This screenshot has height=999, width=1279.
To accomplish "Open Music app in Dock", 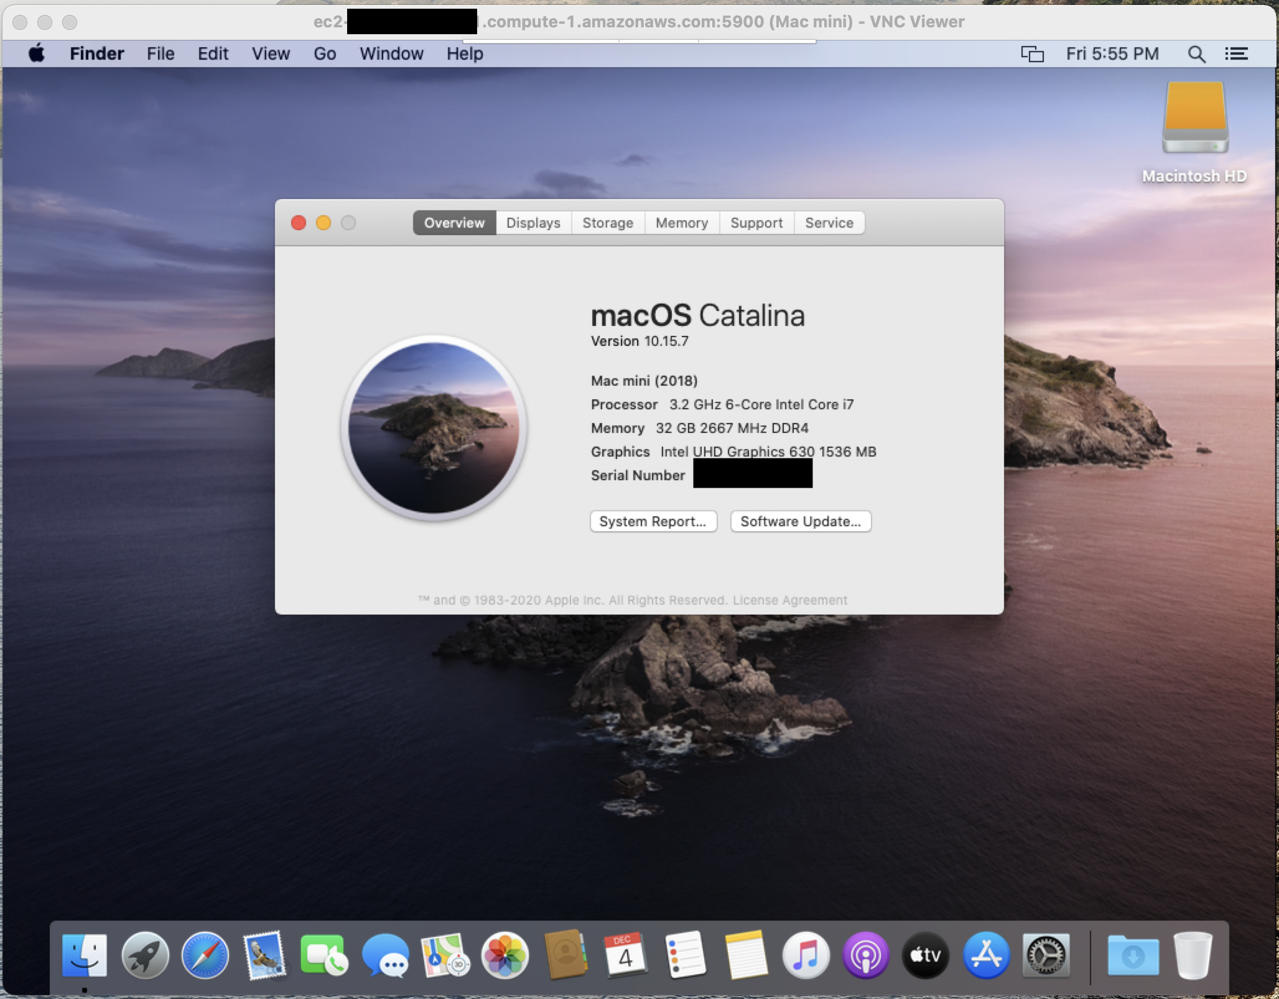I will pos(806,955).
